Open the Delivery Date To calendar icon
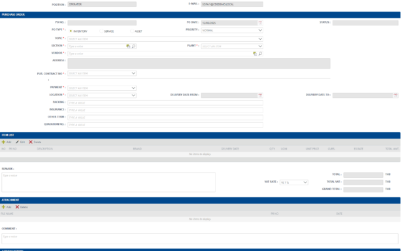 395,95
